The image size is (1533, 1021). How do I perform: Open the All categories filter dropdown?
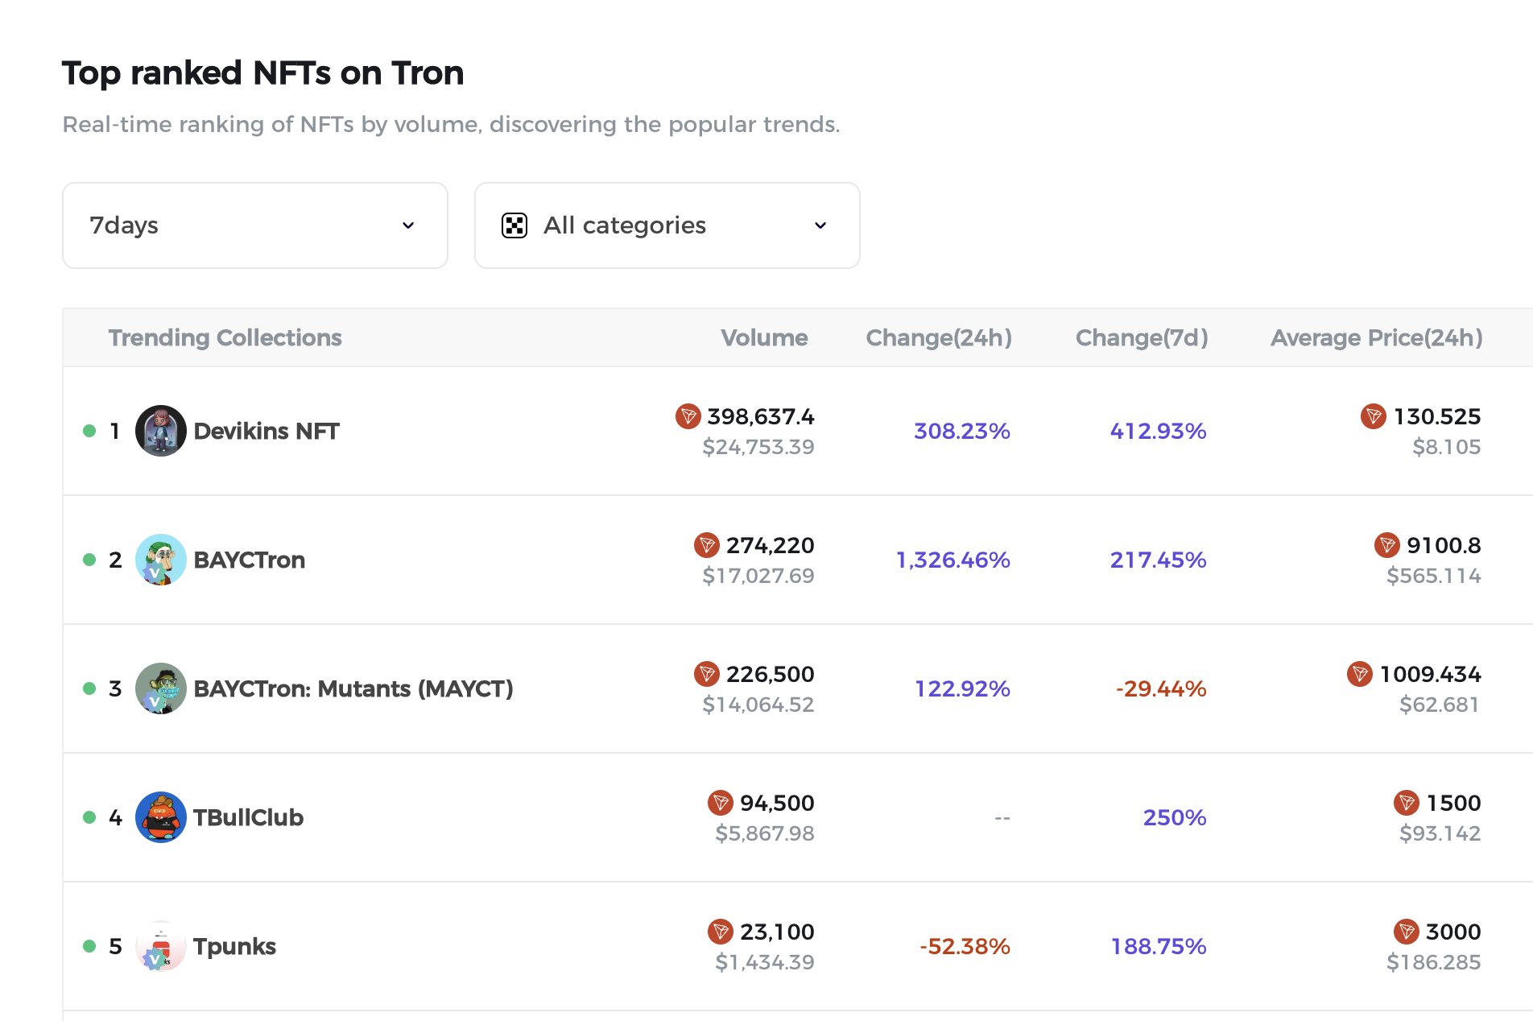[x=667, y=225]
